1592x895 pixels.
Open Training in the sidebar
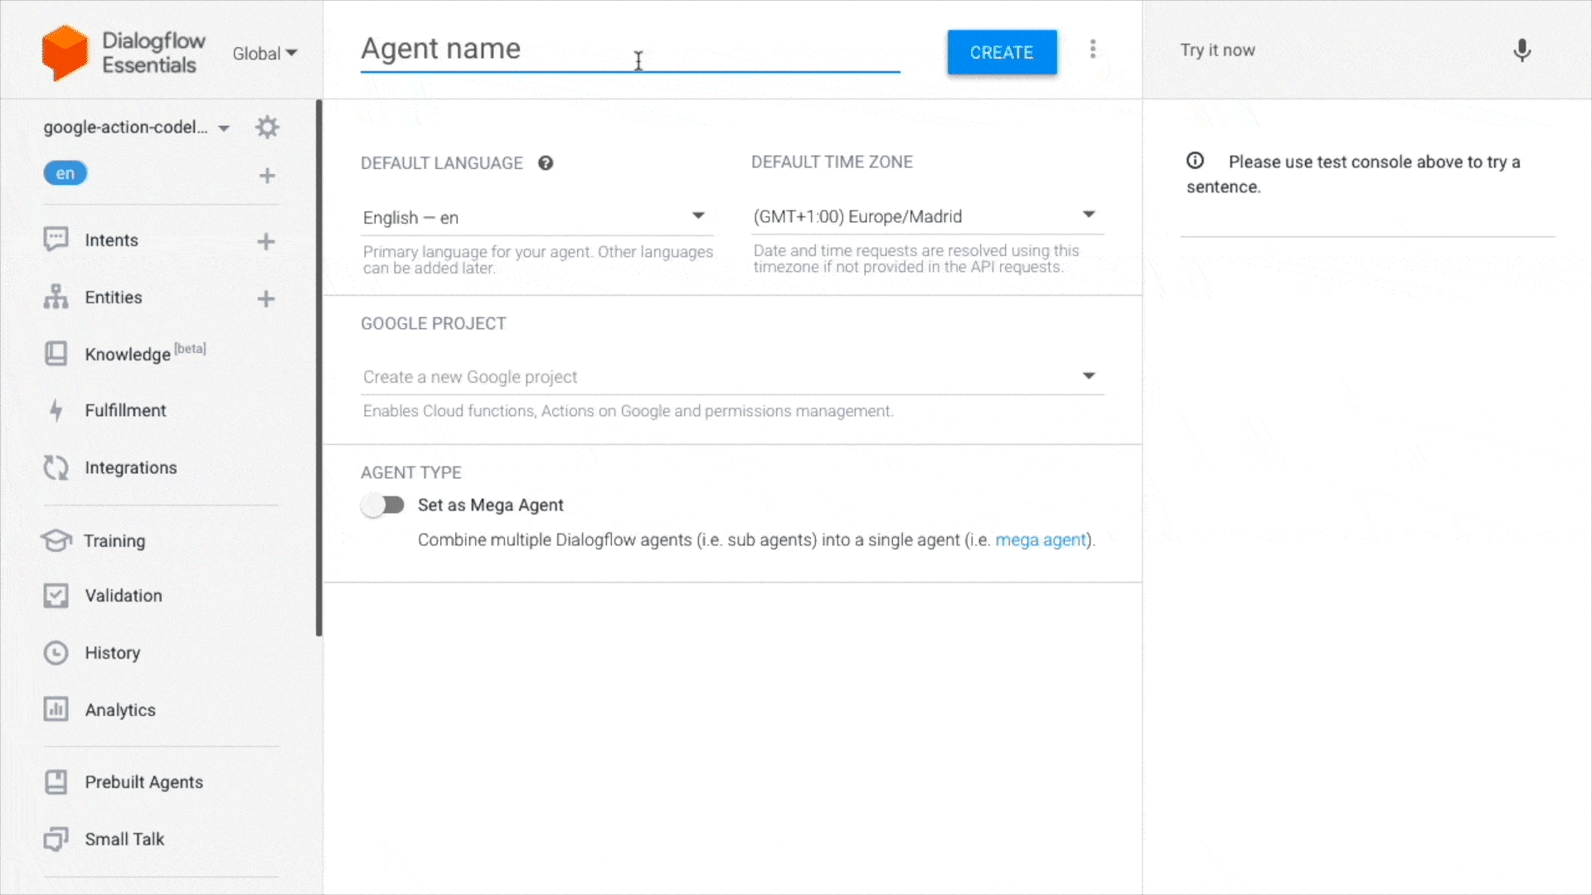114,541
